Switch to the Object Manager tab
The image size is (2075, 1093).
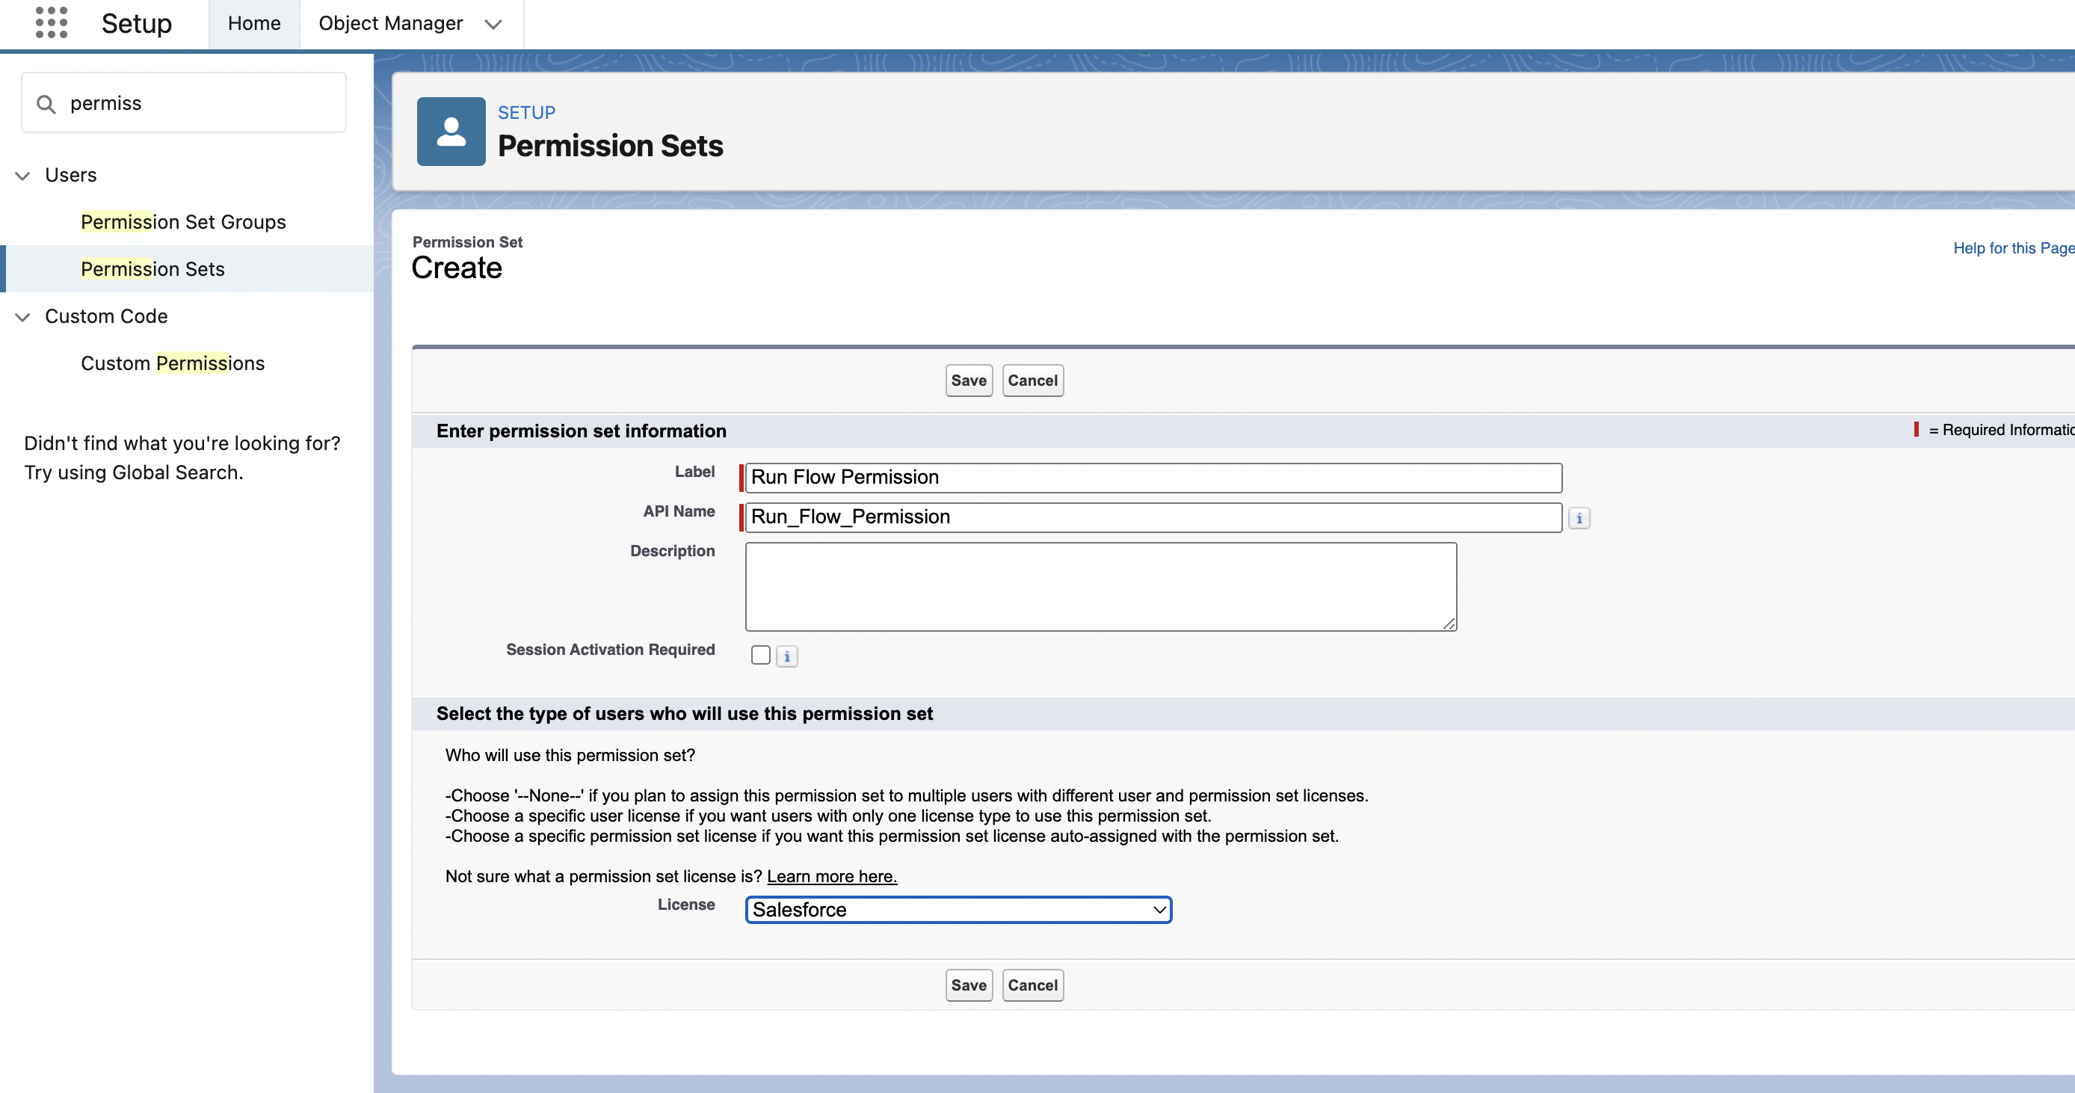pyautogui.click(x=390, y=23)
